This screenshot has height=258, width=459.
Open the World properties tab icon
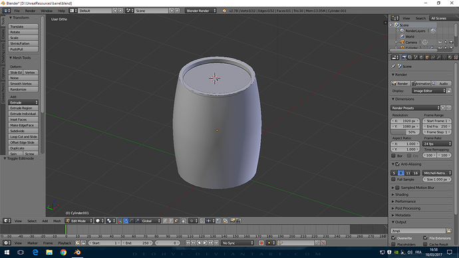coord(422,57)
